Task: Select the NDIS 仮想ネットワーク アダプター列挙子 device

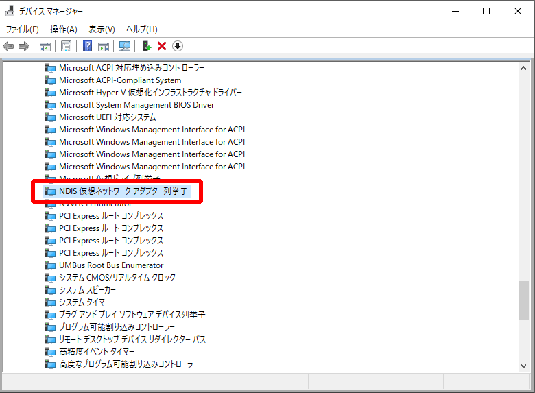Action: (x=123, y=191)
